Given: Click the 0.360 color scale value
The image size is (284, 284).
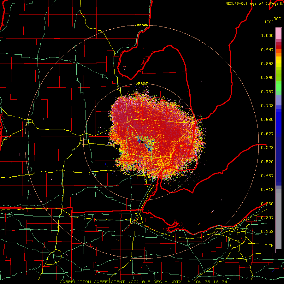Looking at the screenshot, I should click(x=267, y=204).
